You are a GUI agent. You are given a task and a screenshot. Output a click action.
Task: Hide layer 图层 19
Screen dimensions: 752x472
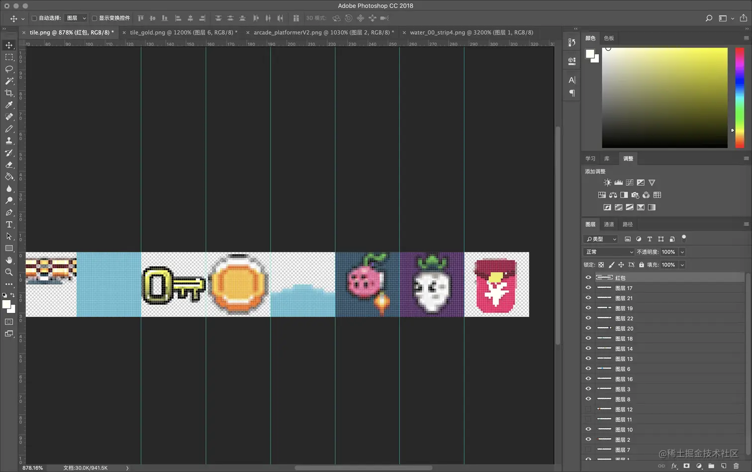click(588, 308)
